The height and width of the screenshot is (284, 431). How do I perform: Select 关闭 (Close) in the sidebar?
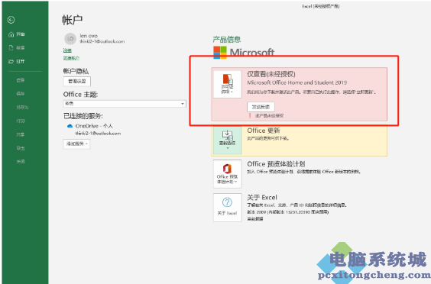coord(21,162)
